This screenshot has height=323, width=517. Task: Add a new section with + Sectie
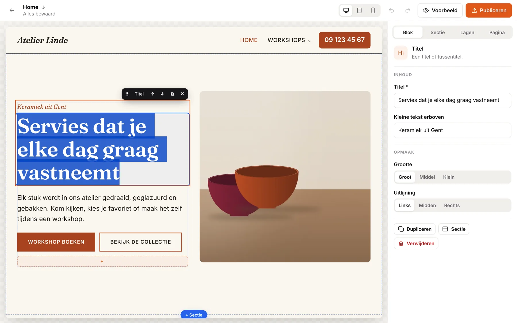(x=194, y=315)
